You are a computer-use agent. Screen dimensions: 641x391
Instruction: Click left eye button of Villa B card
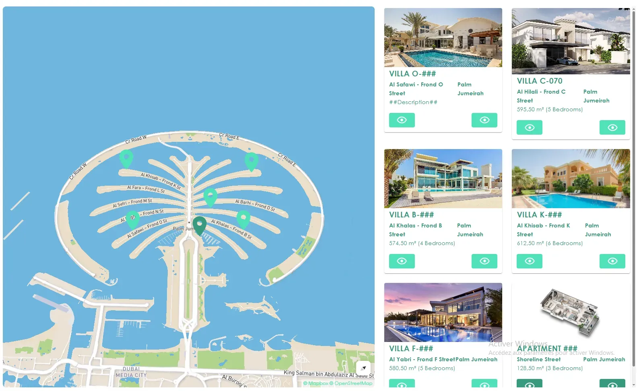[402, 261]
